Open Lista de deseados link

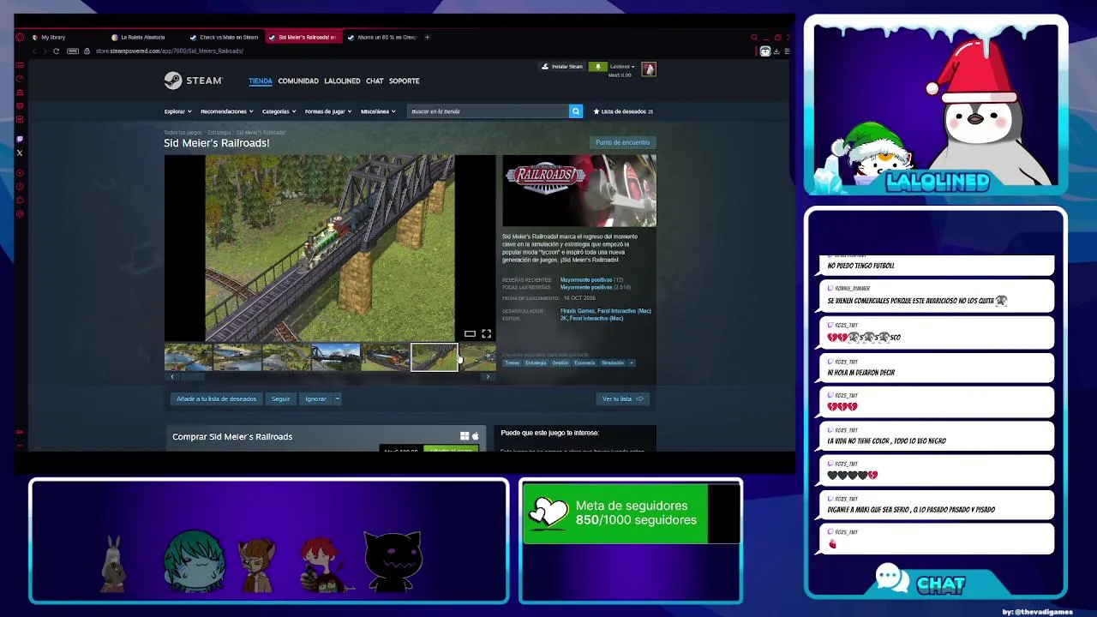pos(623,111)
